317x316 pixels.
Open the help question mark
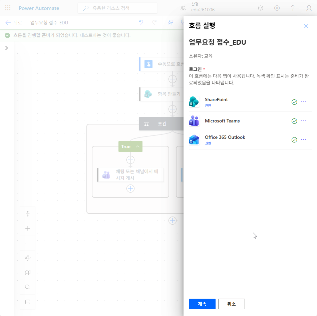point(293,8)
